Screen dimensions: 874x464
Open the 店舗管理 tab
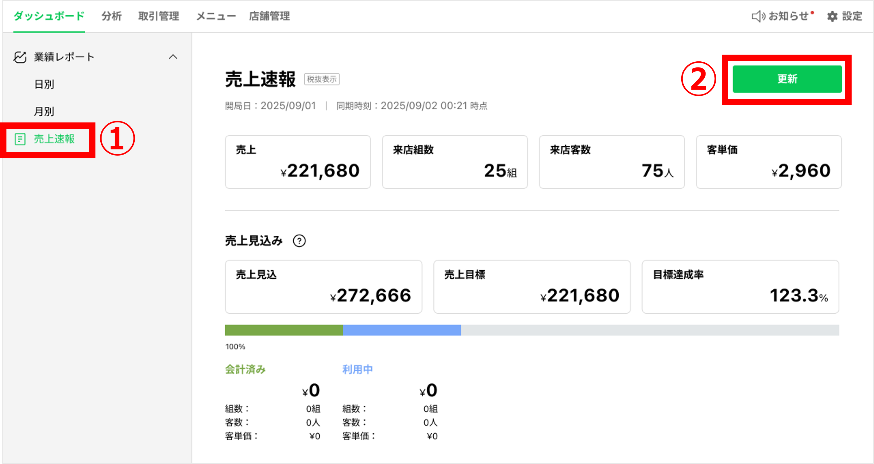[269, 16]
